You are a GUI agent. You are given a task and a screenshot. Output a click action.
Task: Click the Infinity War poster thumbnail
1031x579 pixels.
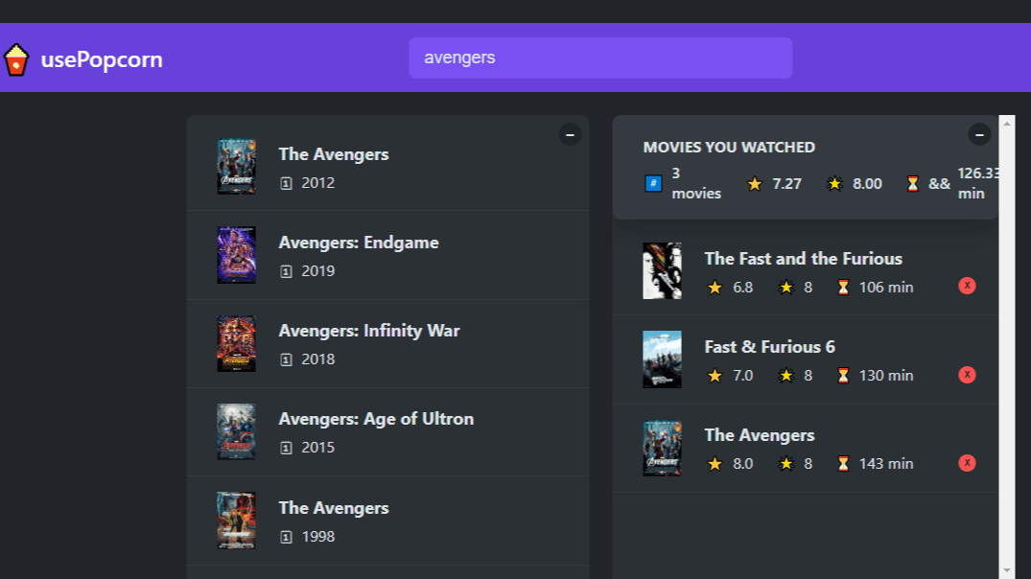[236, 343]
